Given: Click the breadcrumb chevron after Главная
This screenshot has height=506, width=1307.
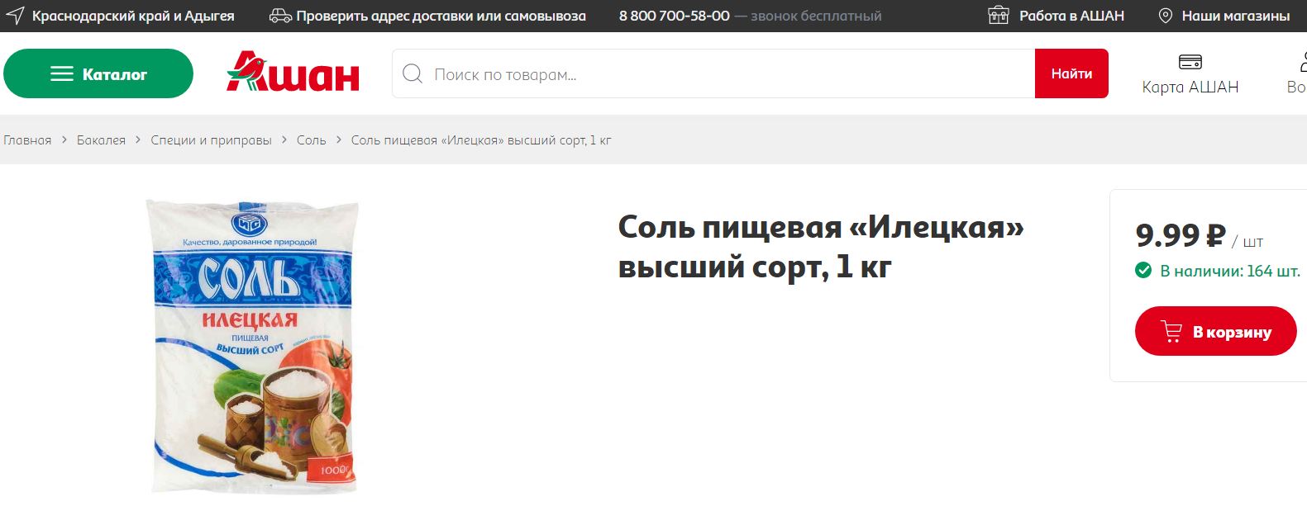Looking at the screenshot, I should click(64, 140).
